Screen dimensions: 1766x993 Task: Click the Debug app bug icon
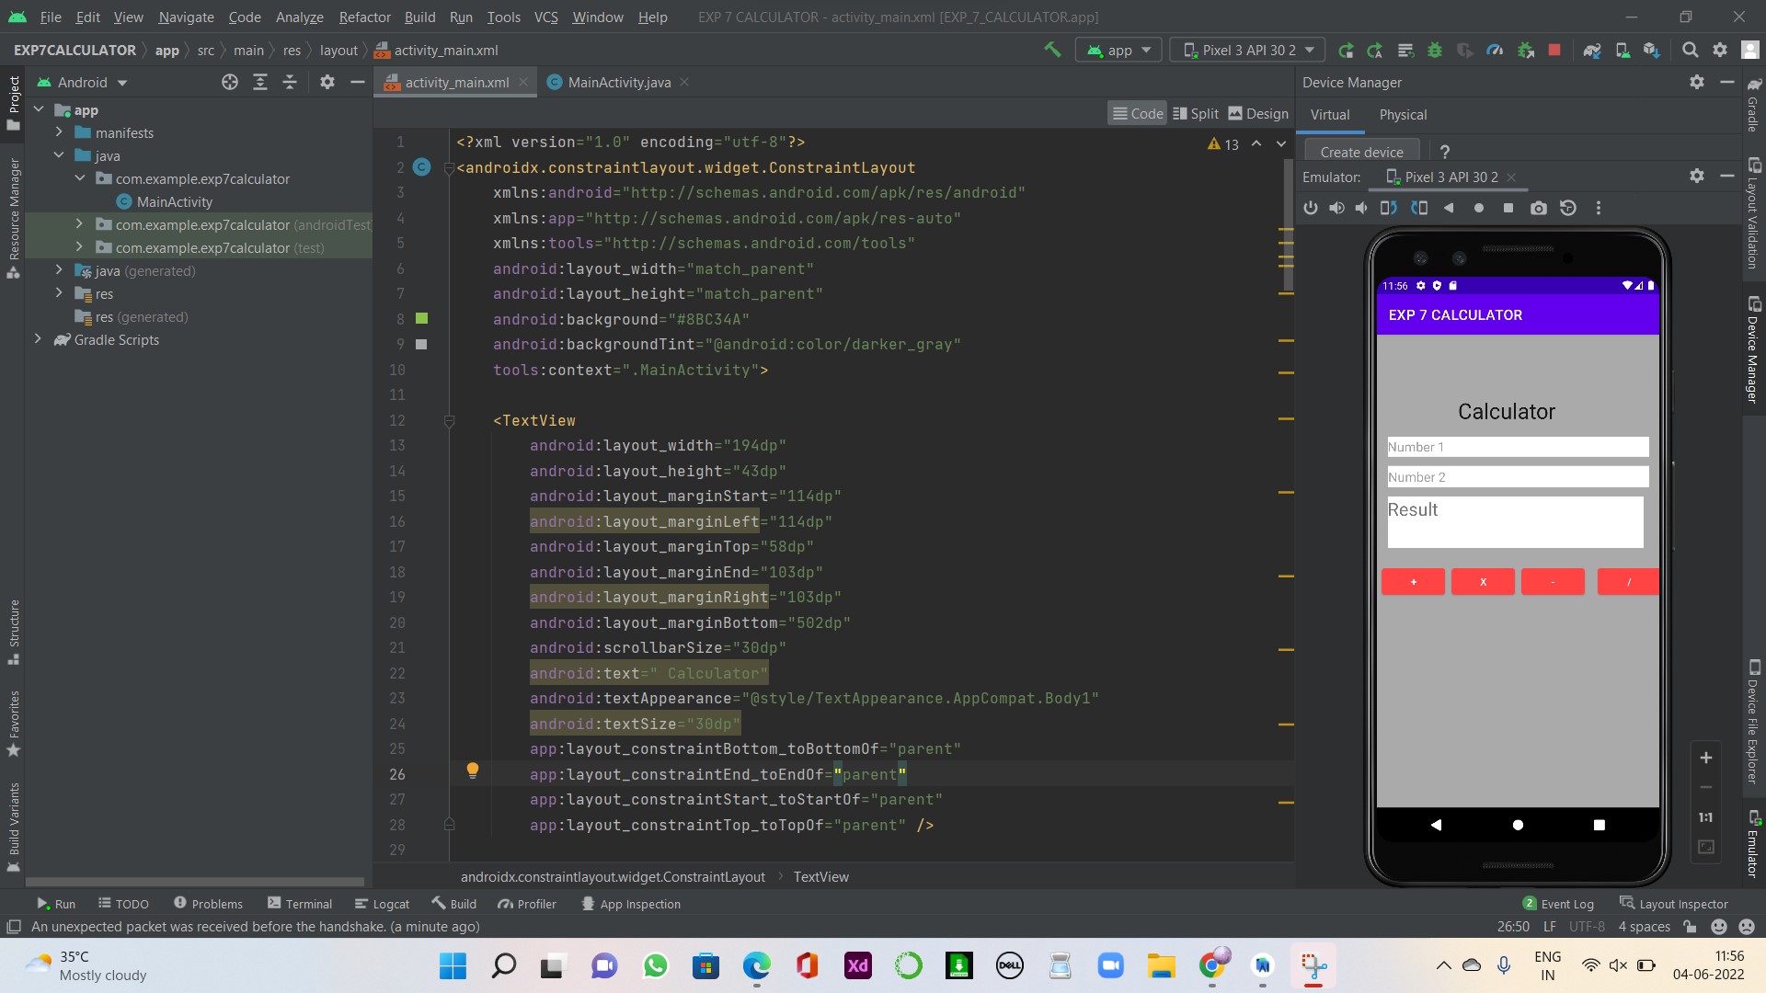click(1434, 50)
